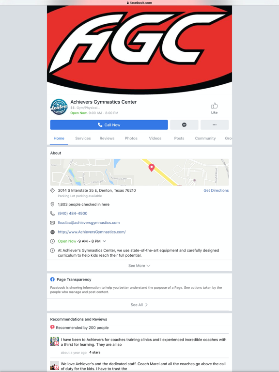Expand the See More section in About
279x372 pixels.
[x=139, y=266]
